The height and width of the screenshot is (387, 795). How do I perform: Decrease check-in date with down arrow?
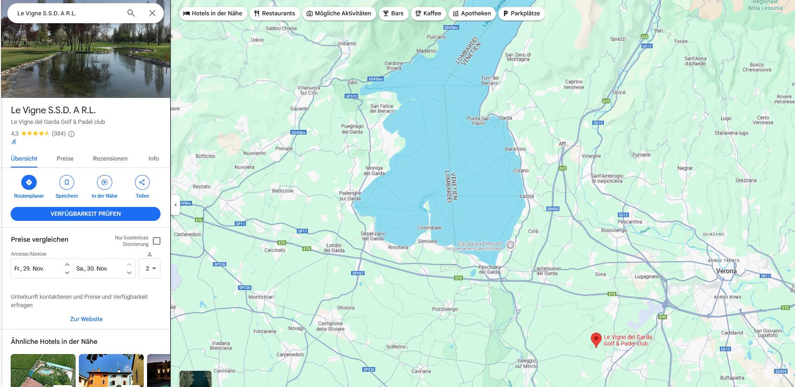[67, 273]
